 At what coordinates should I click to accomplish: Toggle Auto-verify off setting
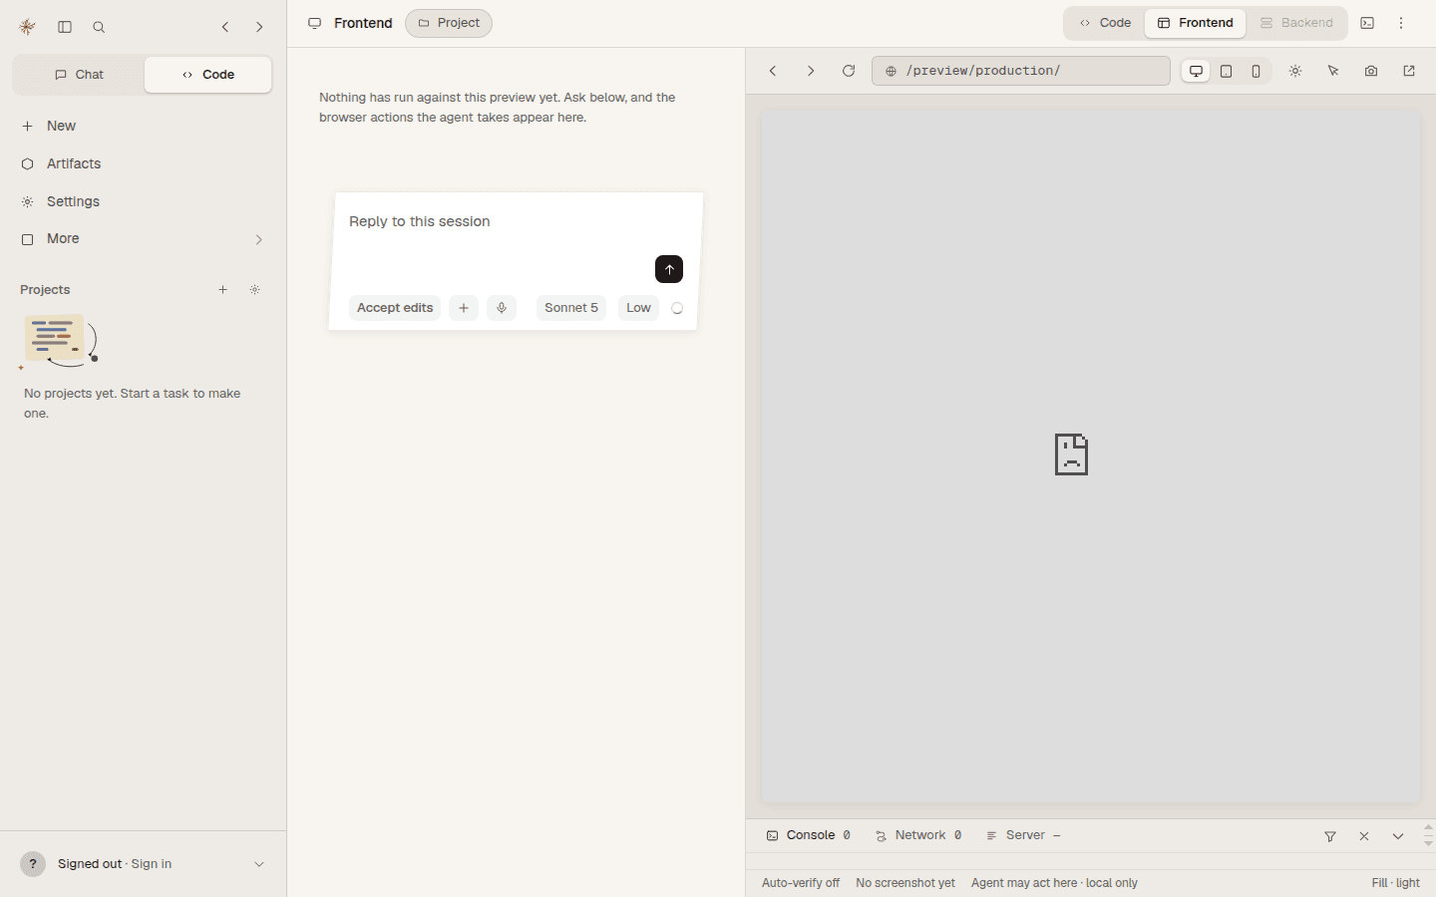[801, 883]
